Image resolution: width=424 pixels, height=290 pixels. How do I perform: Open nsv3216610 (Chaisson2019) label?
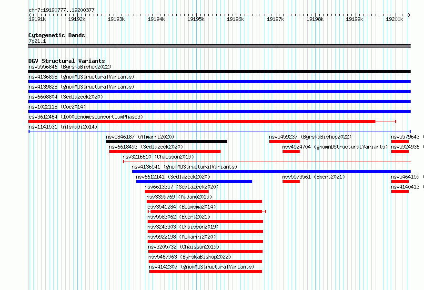click(158, 157)
